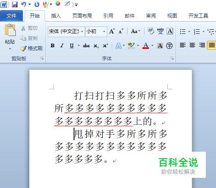Expand highlight color dropdown arrow
The width and height of the screenshot is (216, 188).
[138, 45]
